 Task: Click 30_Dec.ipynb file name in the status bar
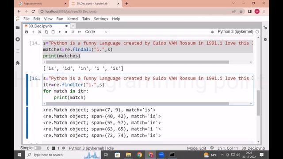click(x=253, y=148)
